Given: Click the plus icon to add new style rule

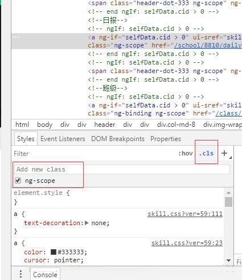Looking at the screenshot, I should [224, 153].
